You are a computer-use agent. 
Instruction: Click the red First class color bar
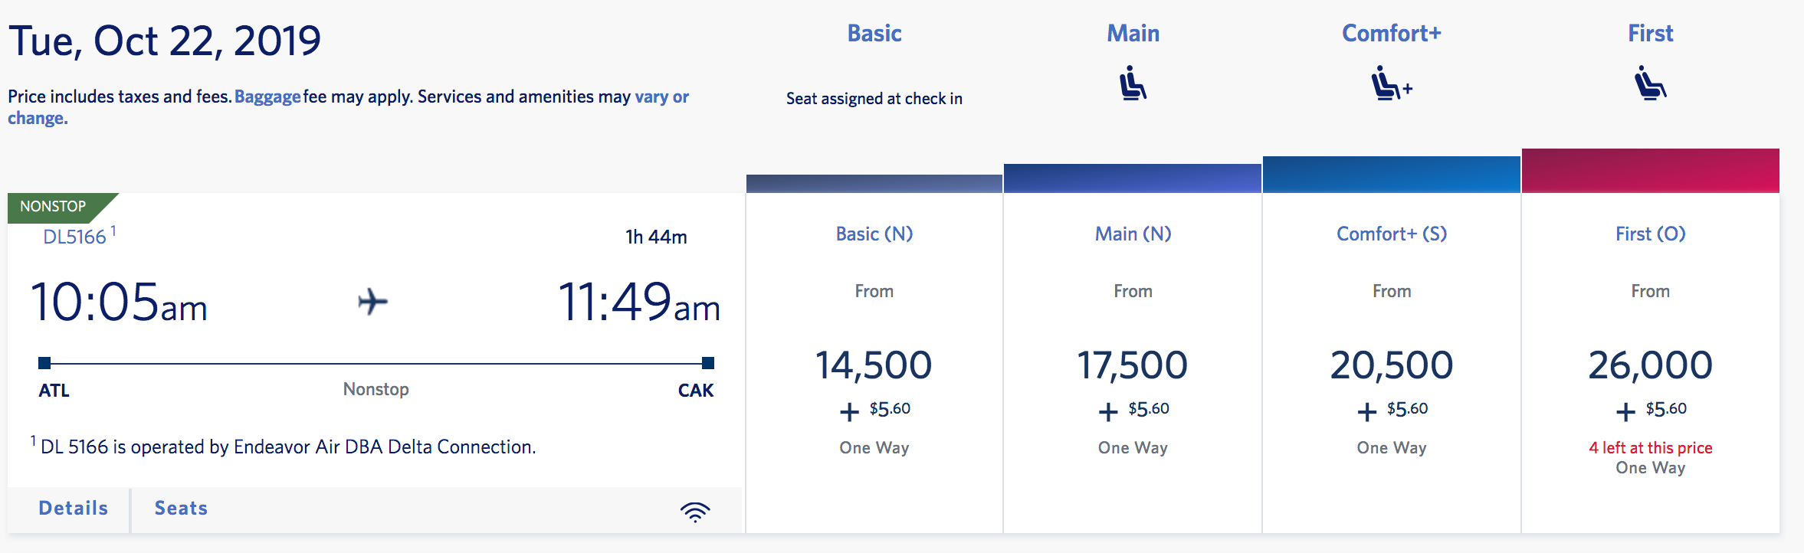[x=1650, y=171]
